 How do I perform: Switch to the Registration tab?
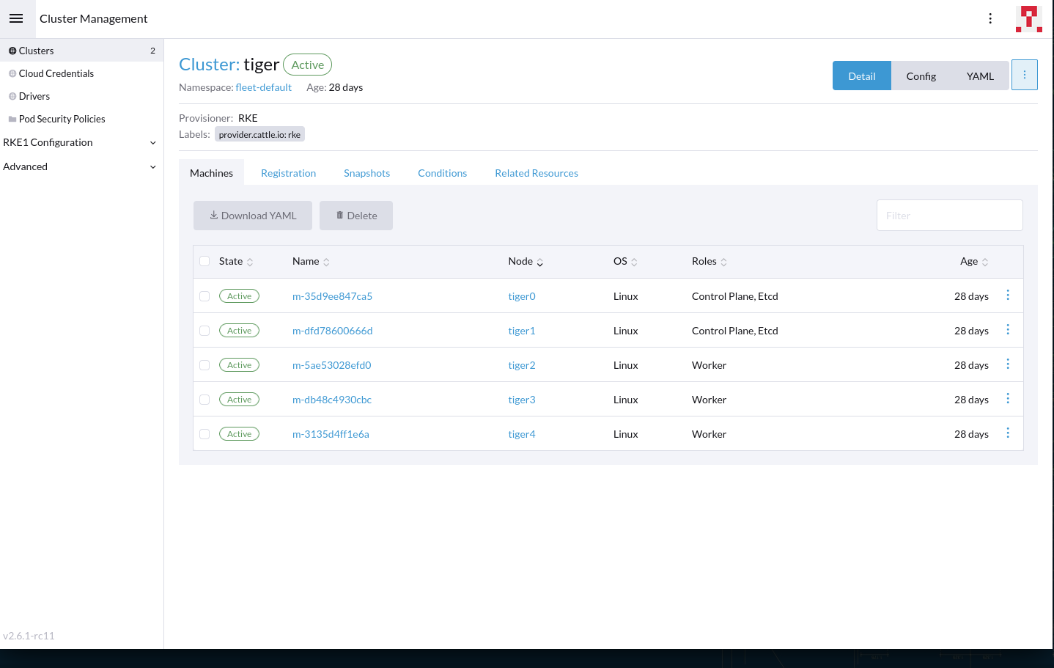coord(288,173)
